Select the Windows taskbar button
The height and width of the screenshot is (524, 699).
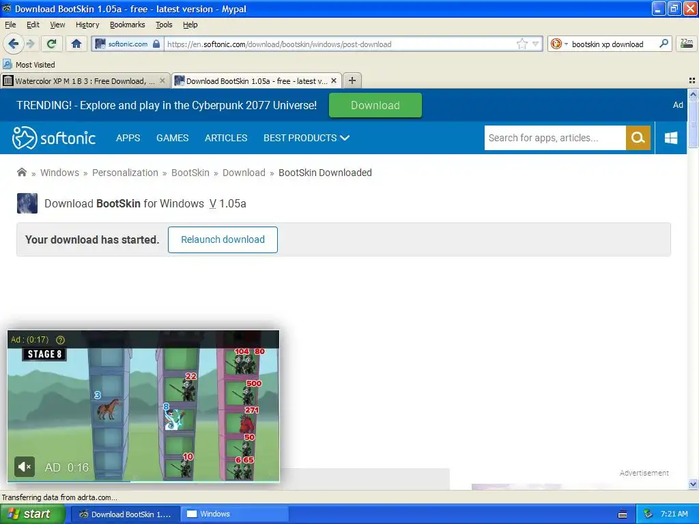pyautogui.click(x=236, y=514)
